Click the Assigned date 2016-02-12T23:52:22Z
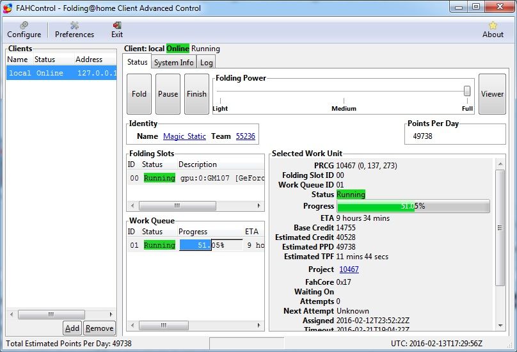This screenshot has height=352, width=517. [x=373, y=321]
